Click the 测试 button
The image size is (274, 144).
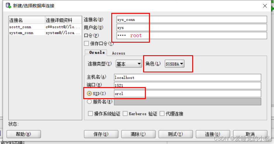(176, 134)
